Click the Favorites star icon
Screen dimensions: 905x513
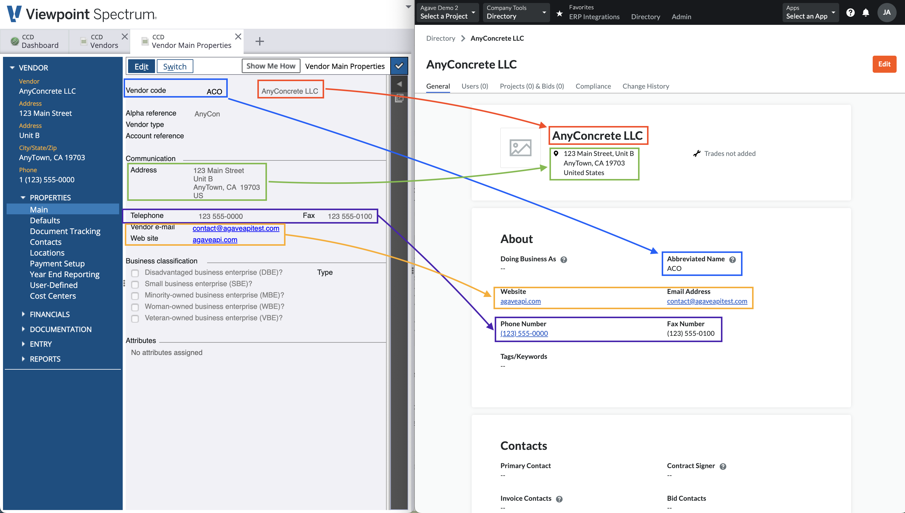pyautogui.click(x=559, y=13)
